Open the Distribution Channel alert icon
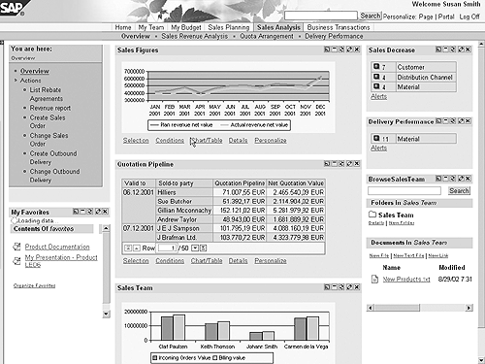485x364 pixels. coord(376,77)
